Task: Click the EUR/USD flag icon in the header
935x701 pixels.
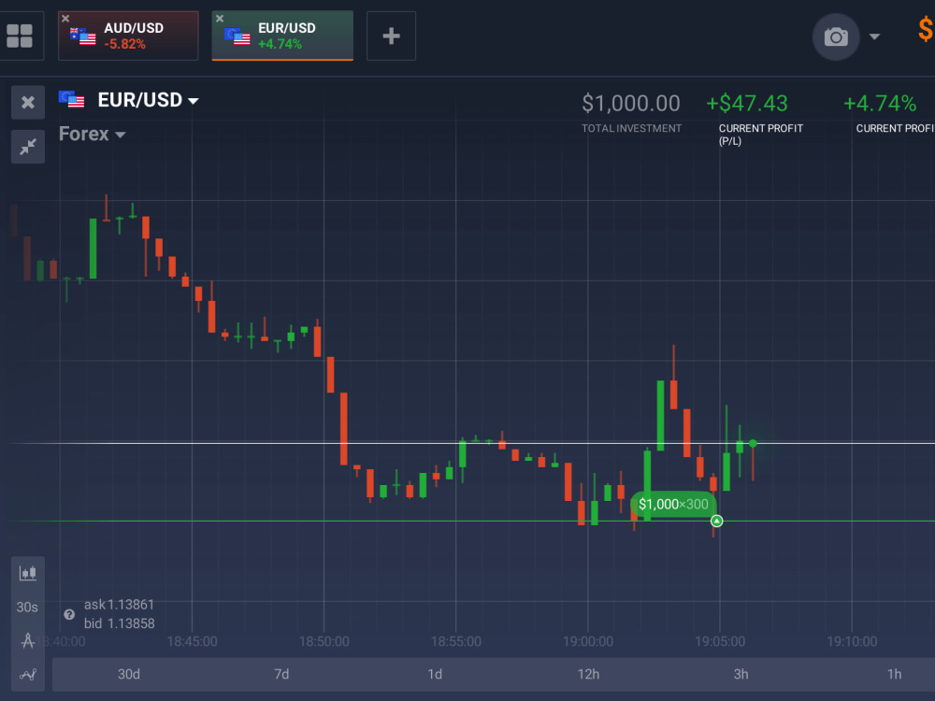Action: click(72, 99)
